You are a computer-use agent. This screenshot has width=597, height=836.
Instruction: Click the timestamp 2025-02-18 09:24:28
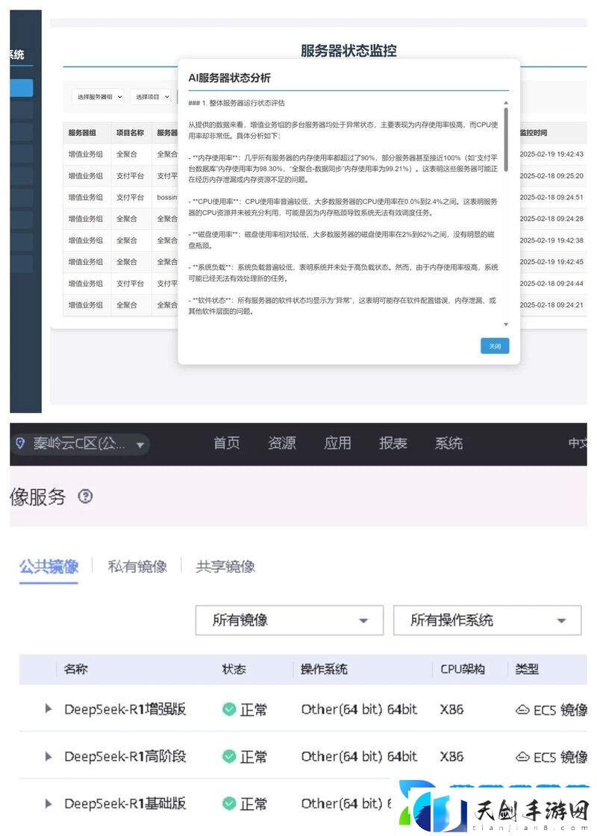[551, 219]
